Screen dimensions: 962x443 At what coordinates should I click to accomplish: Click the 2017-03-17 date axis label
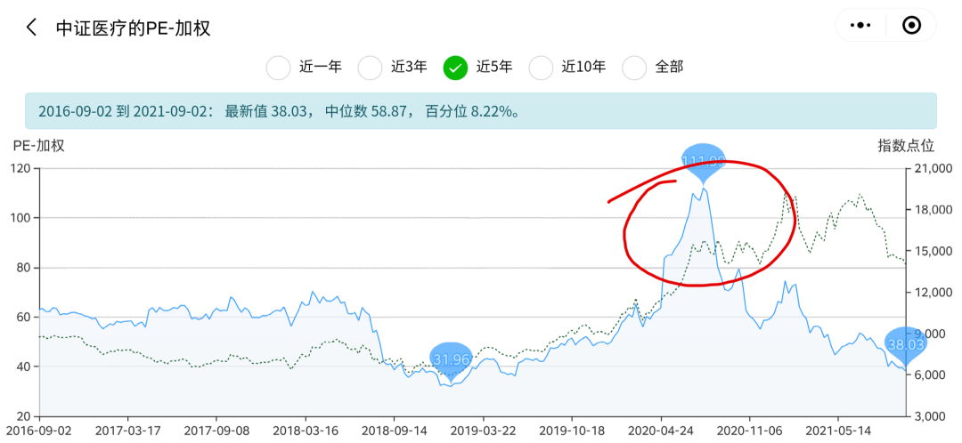(x=127, y=430)
